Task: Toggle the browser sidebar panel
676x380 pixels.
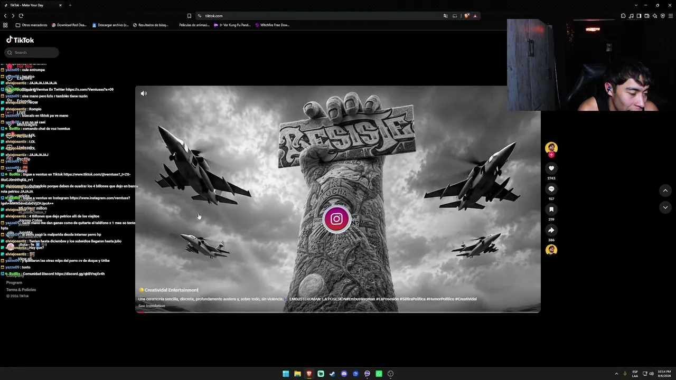Action: [639, 16]
